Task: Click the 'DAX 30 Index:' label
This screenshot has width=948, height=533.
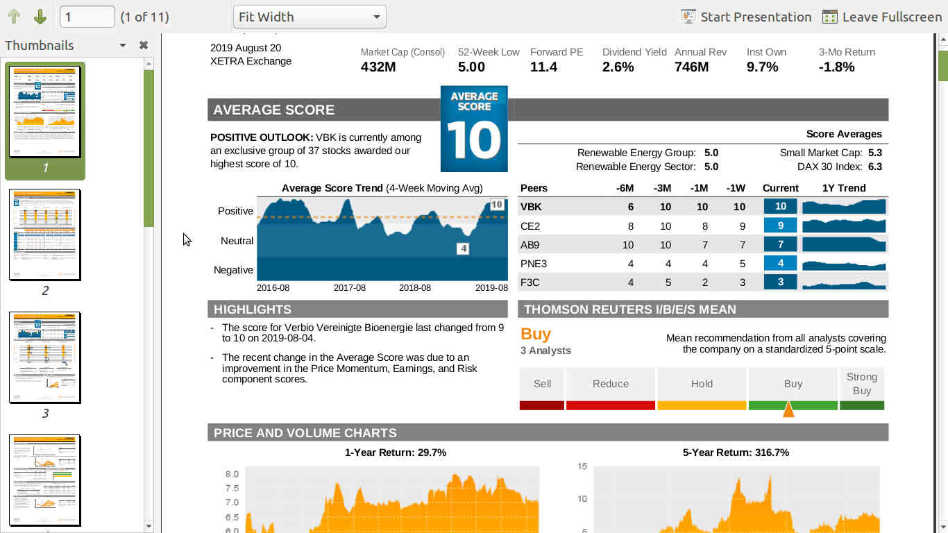Action: tap(830, 167)
